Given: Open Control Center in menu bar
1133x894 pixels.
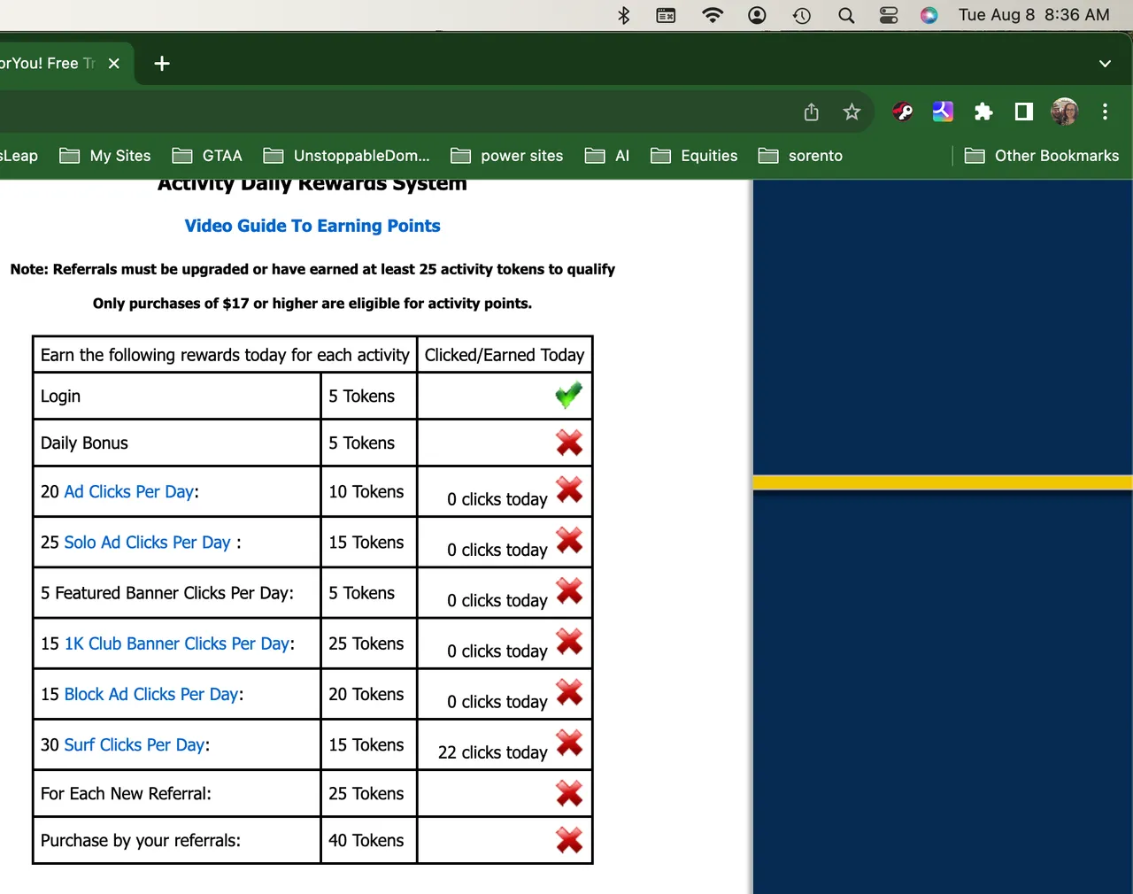Looking at the screenshot, I should pyautogui.click(x=889, y=15).
